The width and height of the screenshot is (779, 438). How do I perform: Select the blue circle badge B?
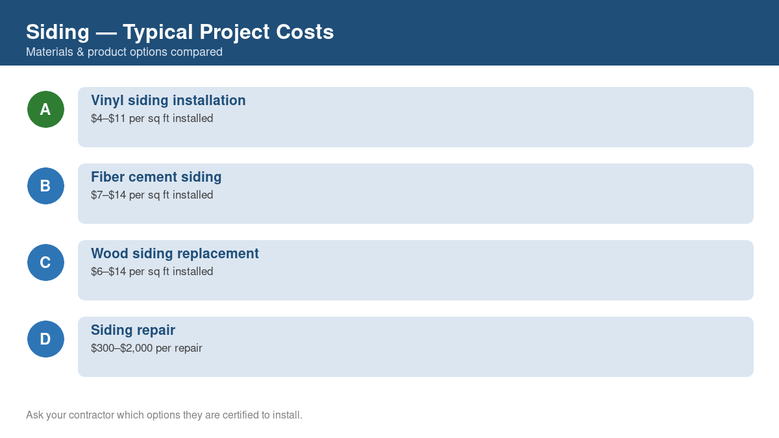coord(45,186)
